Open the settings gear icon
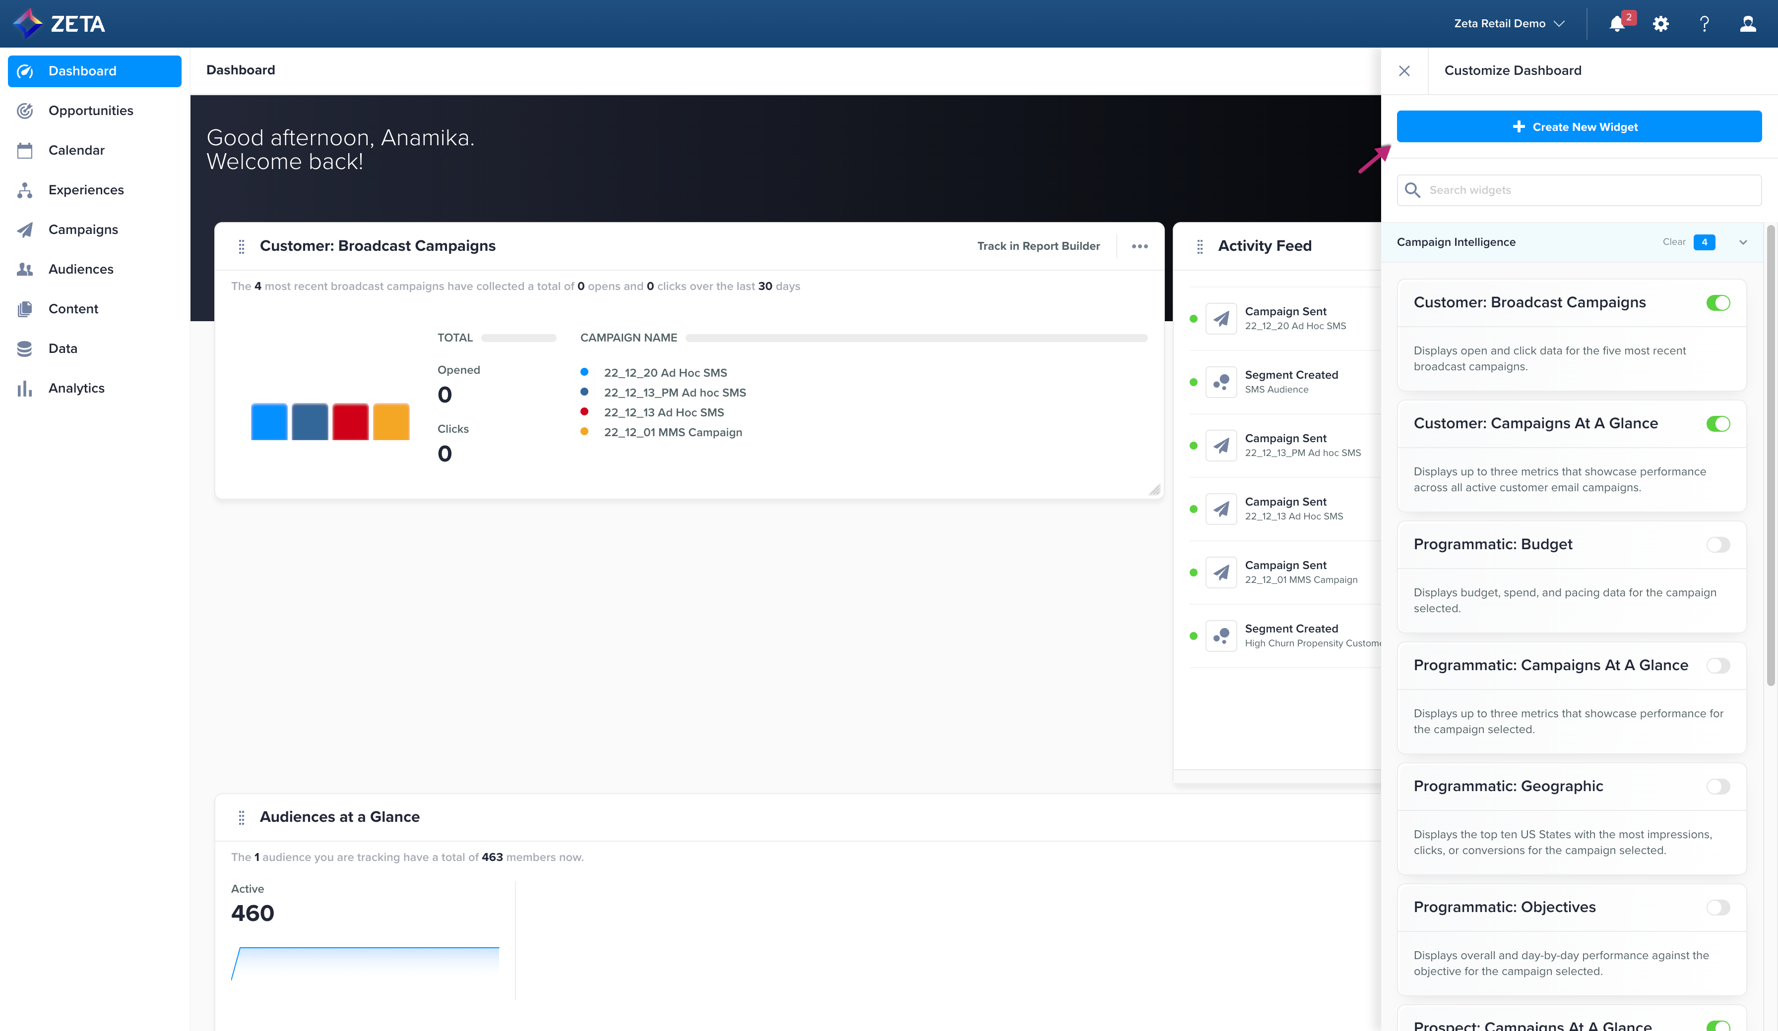Image resolution: width=1778 pixels, height=1031 pixels. [x=1661, y=24]
